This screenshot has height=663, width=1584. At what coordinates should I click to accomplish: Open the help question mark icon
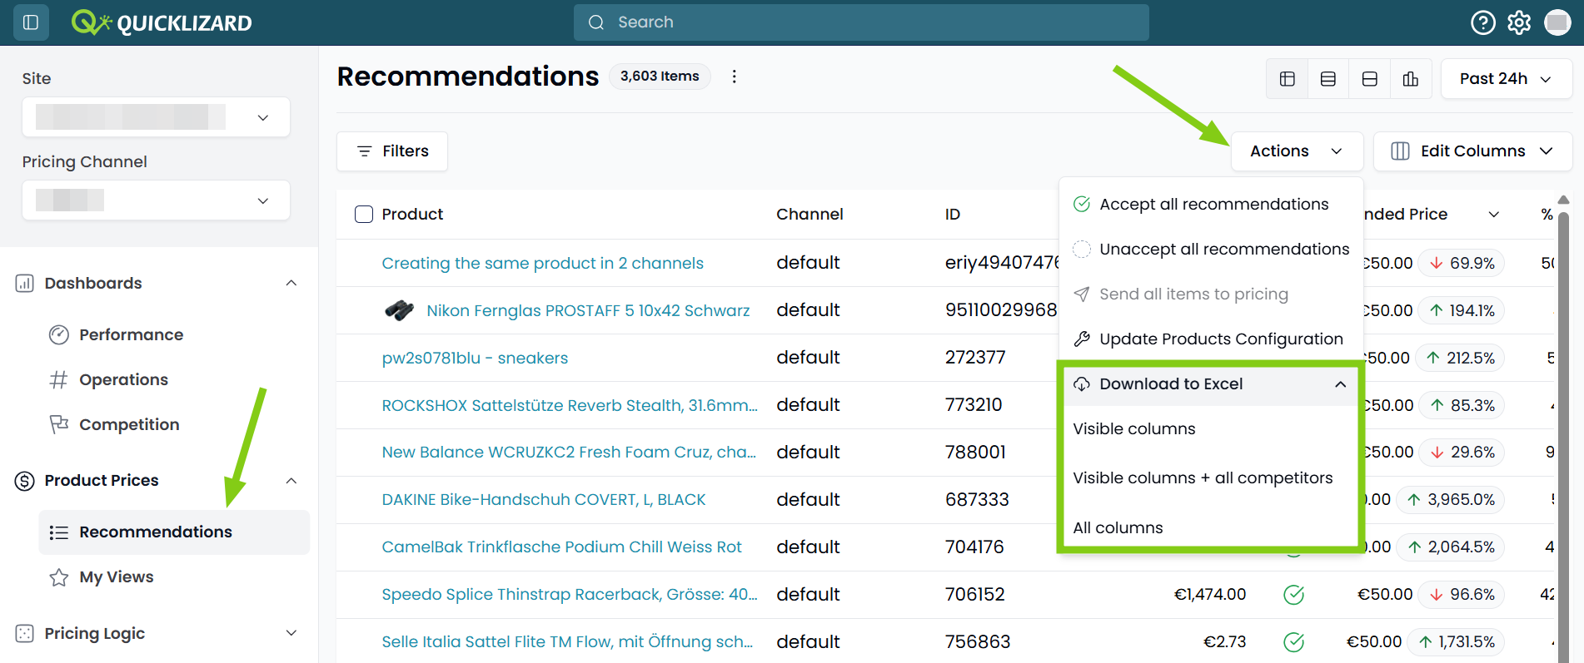[x=1483, y=22]
